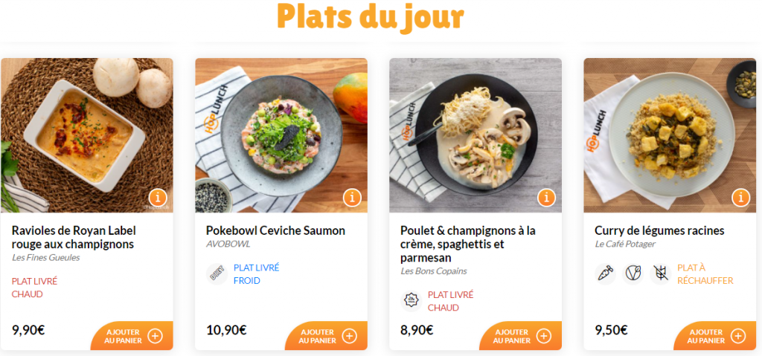Viewport: 762px width, 356px height.
Task: Add Curry de légumes racines to panier
Action: tap(715, 336)
